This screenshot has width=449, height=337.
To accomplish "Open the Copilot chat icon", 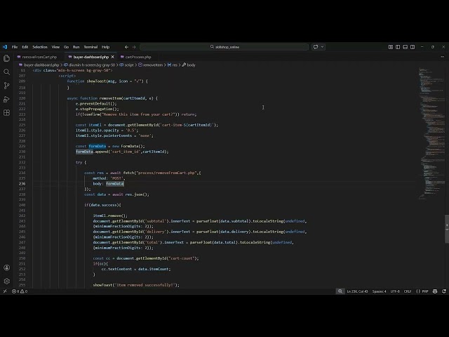I will tap(316, 47).
